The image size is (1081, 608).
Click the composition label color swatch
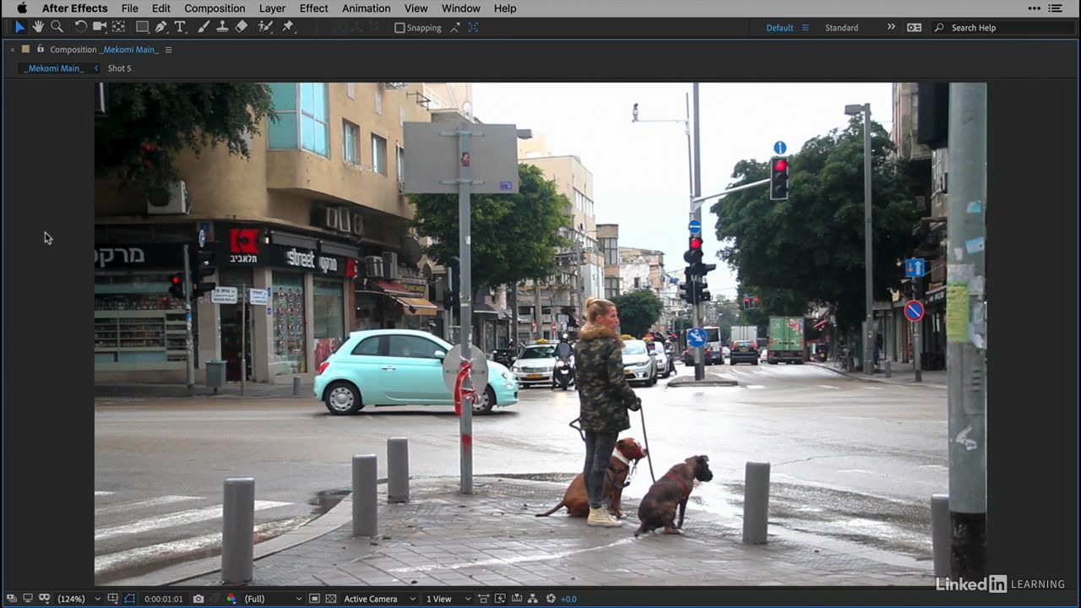coord(25,49)
